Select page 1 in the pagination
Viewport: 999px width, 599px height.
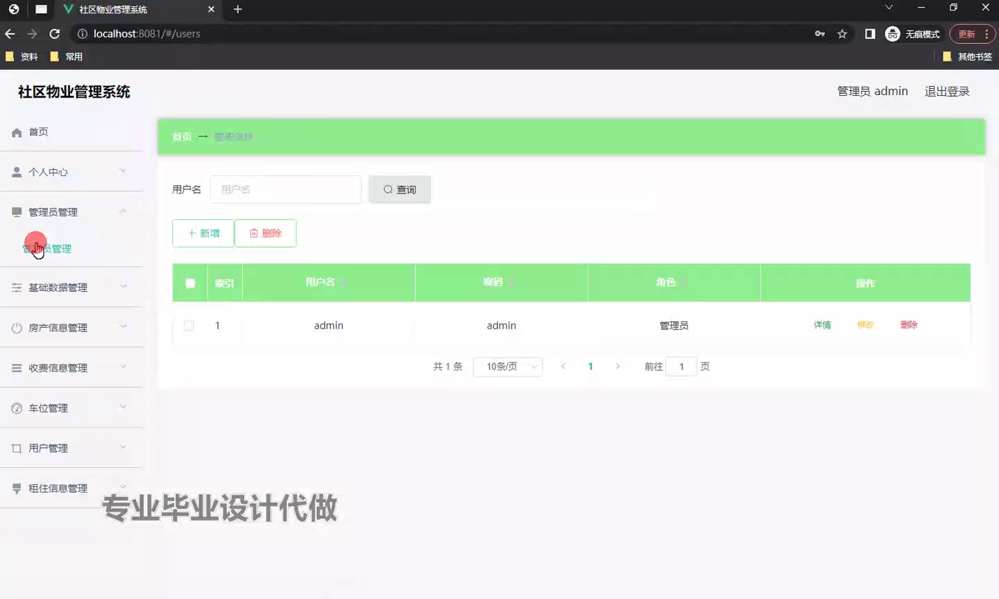point(590,367)
